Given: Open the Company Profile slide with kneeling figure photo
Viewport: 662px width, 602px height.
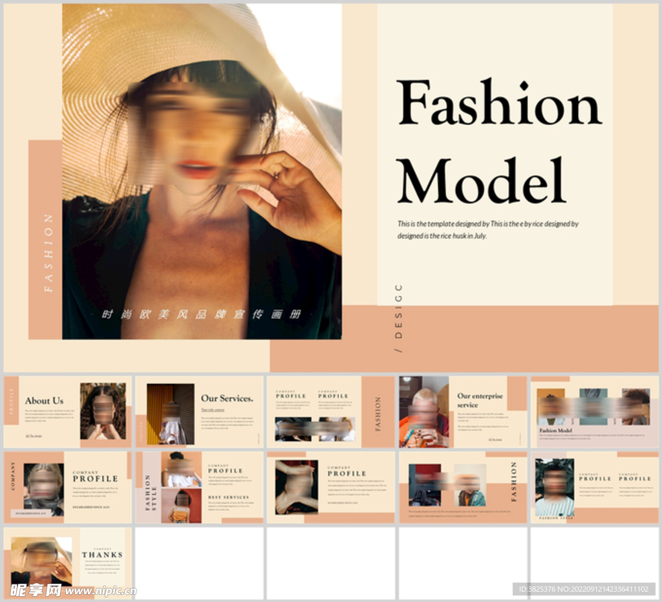Looking at the screenshot, I should click(x=331, y=487).
